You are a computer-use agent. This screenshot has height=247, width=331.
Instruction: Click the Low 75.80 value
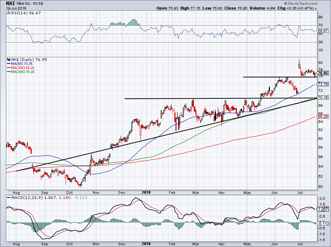coord(212,8)
